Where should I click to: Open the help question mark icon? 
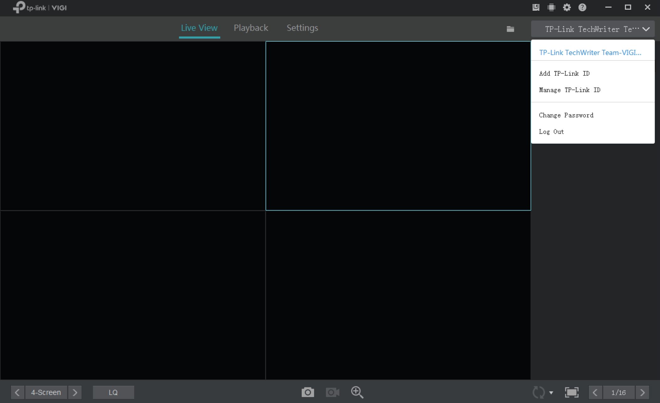click(582, 7)
